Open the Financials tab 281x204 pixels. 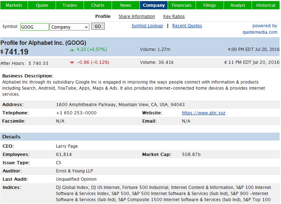182,5
